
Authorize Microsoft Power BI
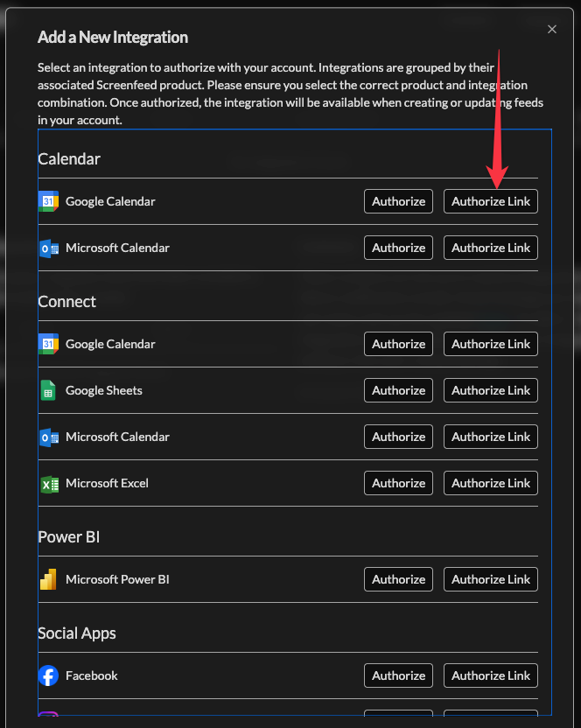[398, 579]
